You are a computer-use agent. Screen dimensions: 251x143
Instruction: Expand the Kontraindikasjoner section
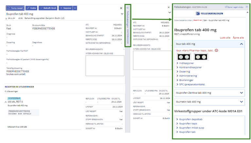click(x=189, y=67)
